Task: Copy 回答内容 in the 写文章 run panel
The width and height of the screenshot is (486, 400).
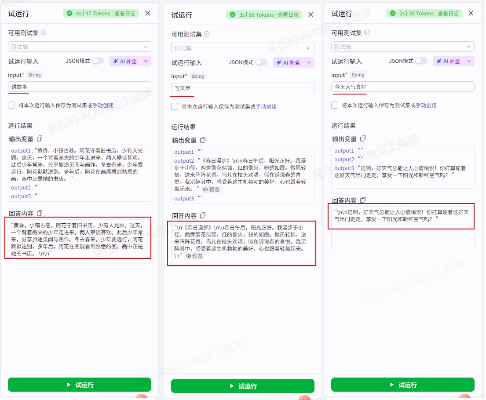Action: (x=203, y=216)
